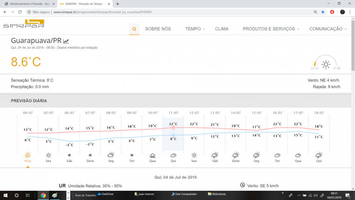Expand the TEMPO dropdown menu
The width and height of the screenshot is (355, 200).
click(x=195, y=29)
